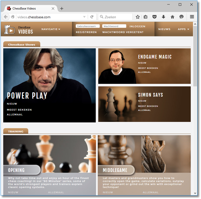Reload the page with the refresh icon
201x199 pixels.
(92, 17)
